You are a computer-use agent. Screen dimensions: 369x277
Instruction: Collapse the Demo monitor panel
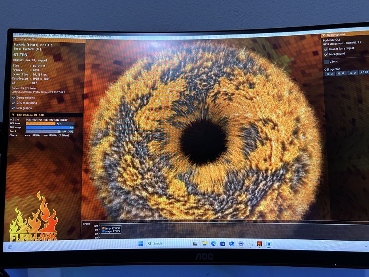(x=15, y=39)
